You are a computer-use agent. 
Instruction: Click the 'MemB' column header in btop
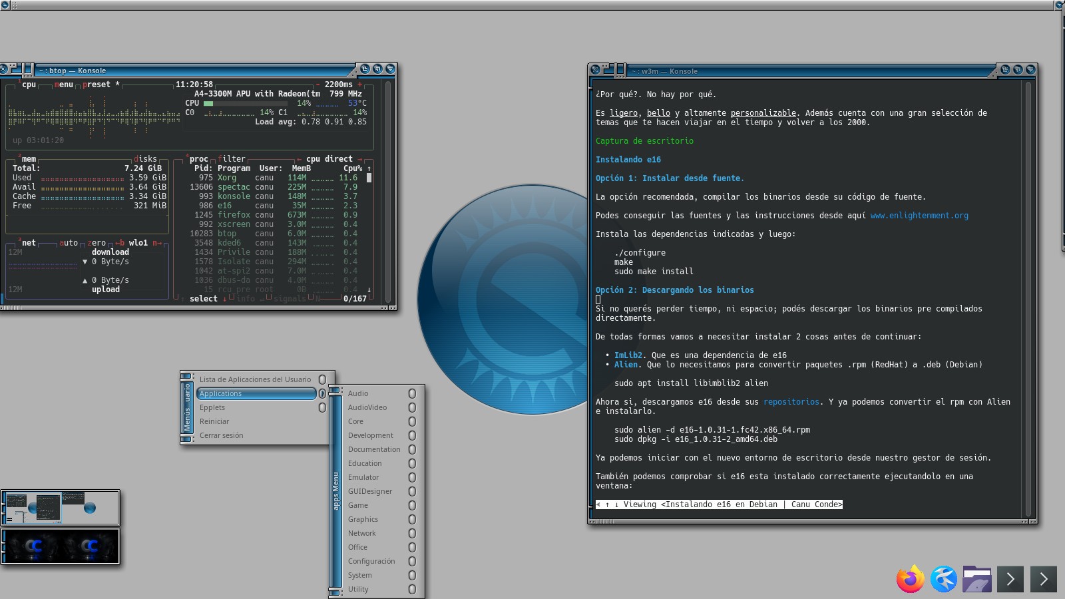[302, 168]
